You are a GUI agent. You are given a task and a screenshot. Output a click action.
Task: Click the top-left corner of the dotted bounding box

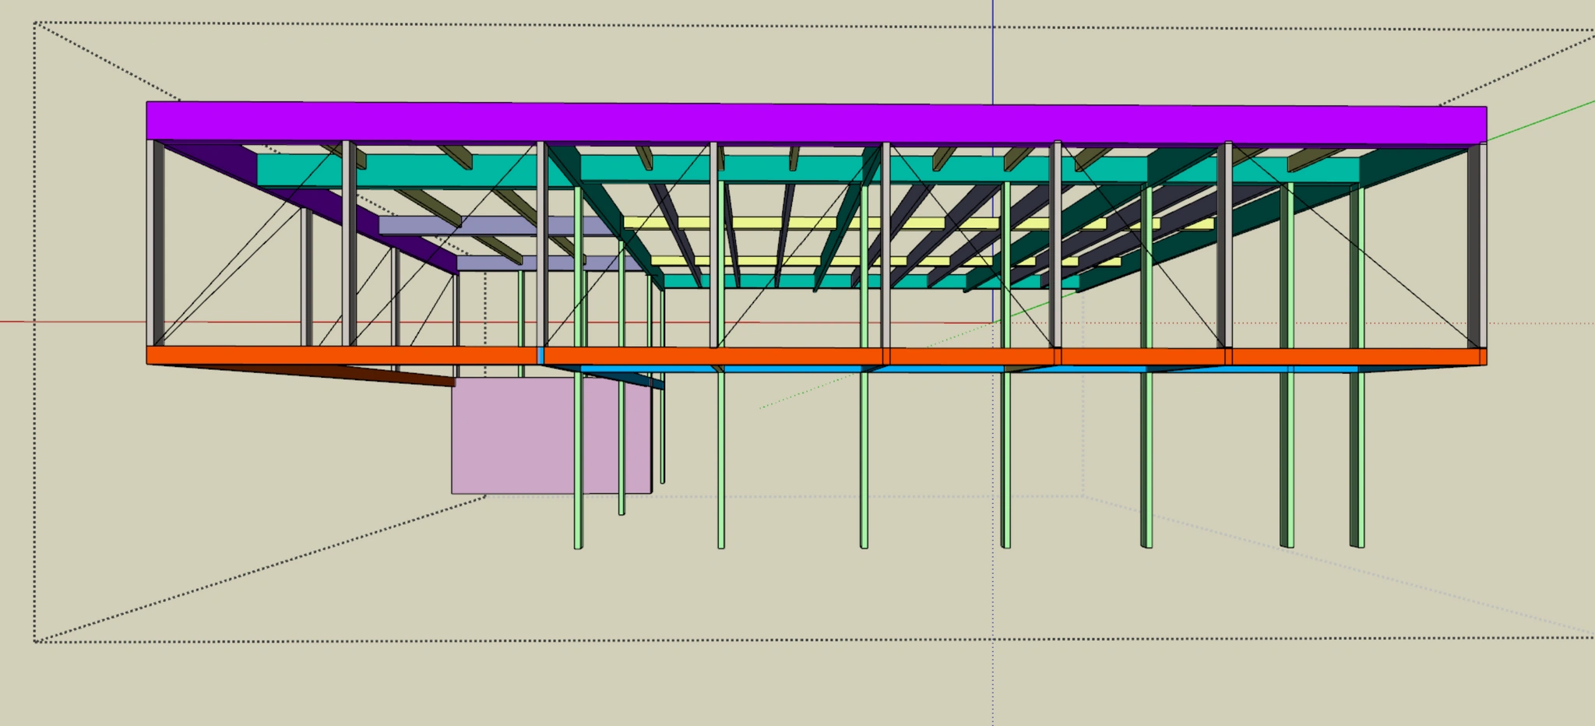35,23
